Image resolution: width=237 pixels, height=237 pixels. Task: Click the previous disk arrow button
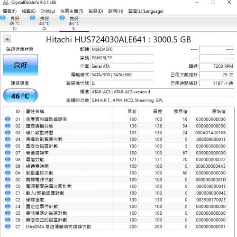pos(7,39)
